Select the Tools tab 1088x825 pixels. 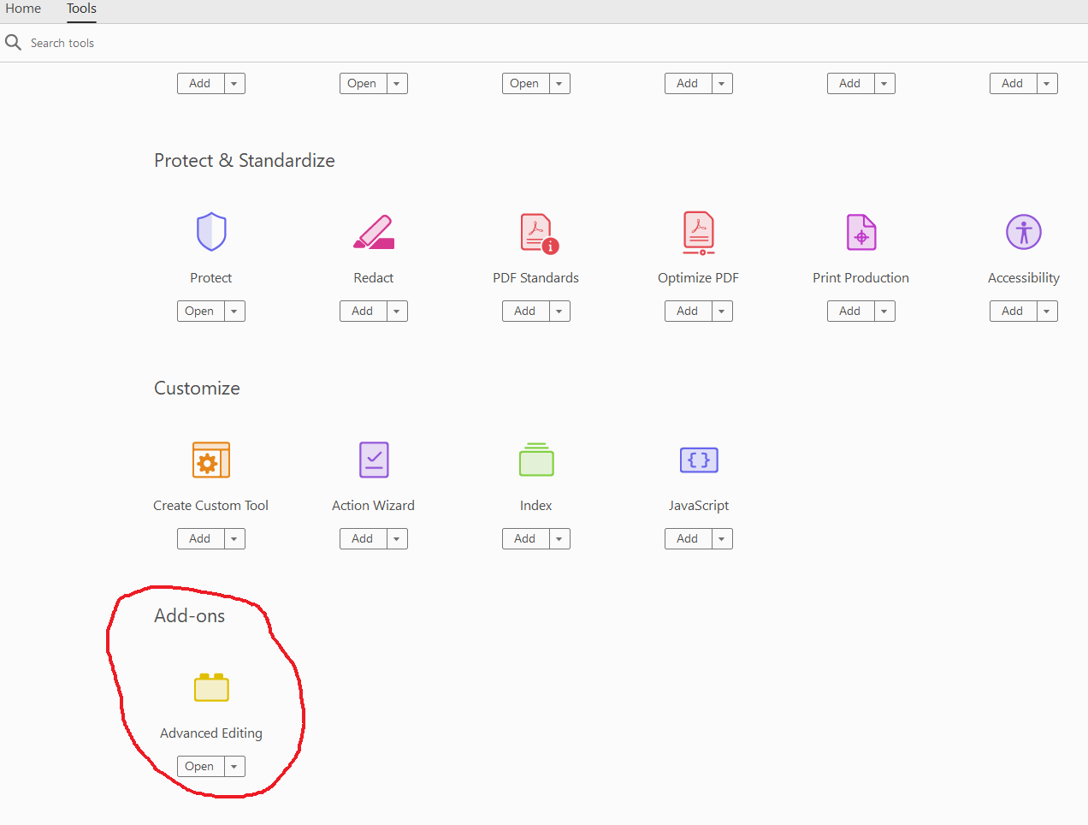coord(81,9)
